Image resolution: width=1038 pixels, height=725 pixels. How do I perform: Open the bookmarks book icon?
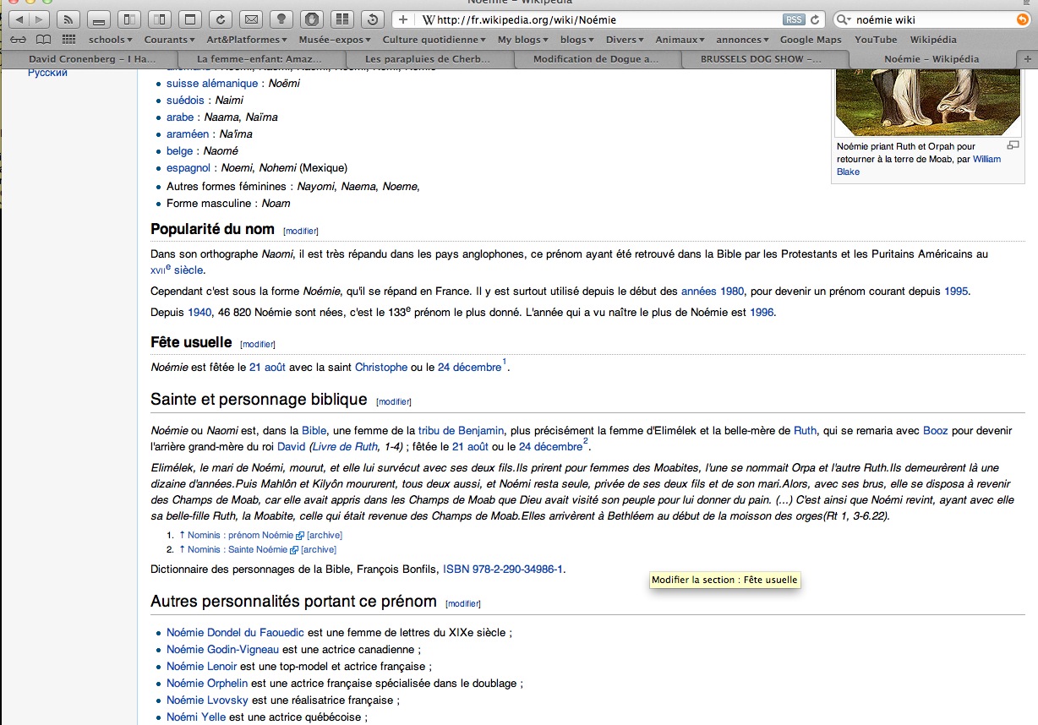tap(43, 40)
